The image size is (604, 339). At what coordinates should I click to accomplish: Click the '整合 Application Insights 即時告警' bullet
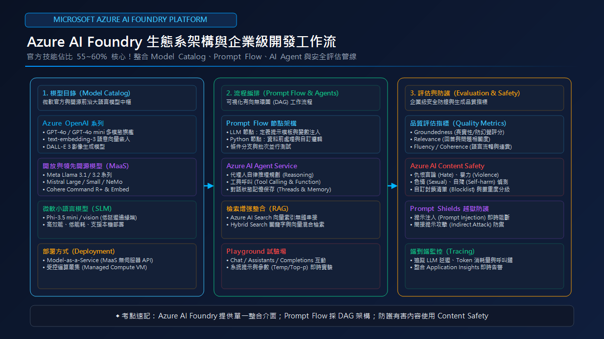click(456, 268)
